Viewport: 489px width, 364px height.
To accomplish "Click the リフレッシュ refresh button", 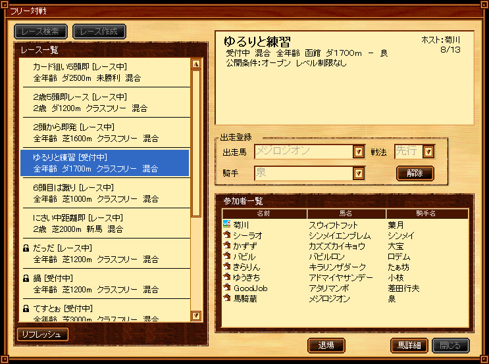I will point(43,334).
